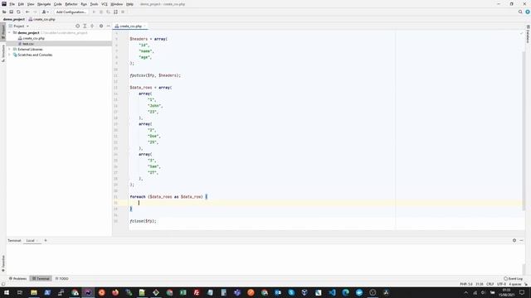This screenshot has width=531, height=298.
Task: Click the Run play icon
Action: click(x=94, y=12)
